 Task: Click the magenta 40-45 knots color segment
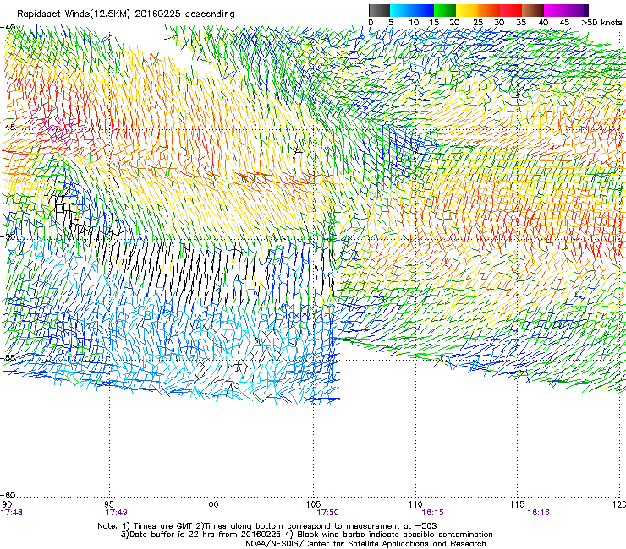click(x=555, y=10)
